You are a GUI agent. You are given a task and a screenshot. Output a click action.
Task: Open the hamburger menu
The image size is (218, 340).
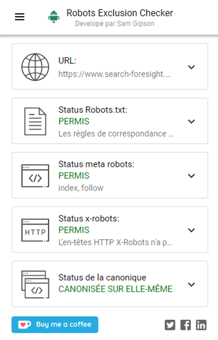click(20, 17)
